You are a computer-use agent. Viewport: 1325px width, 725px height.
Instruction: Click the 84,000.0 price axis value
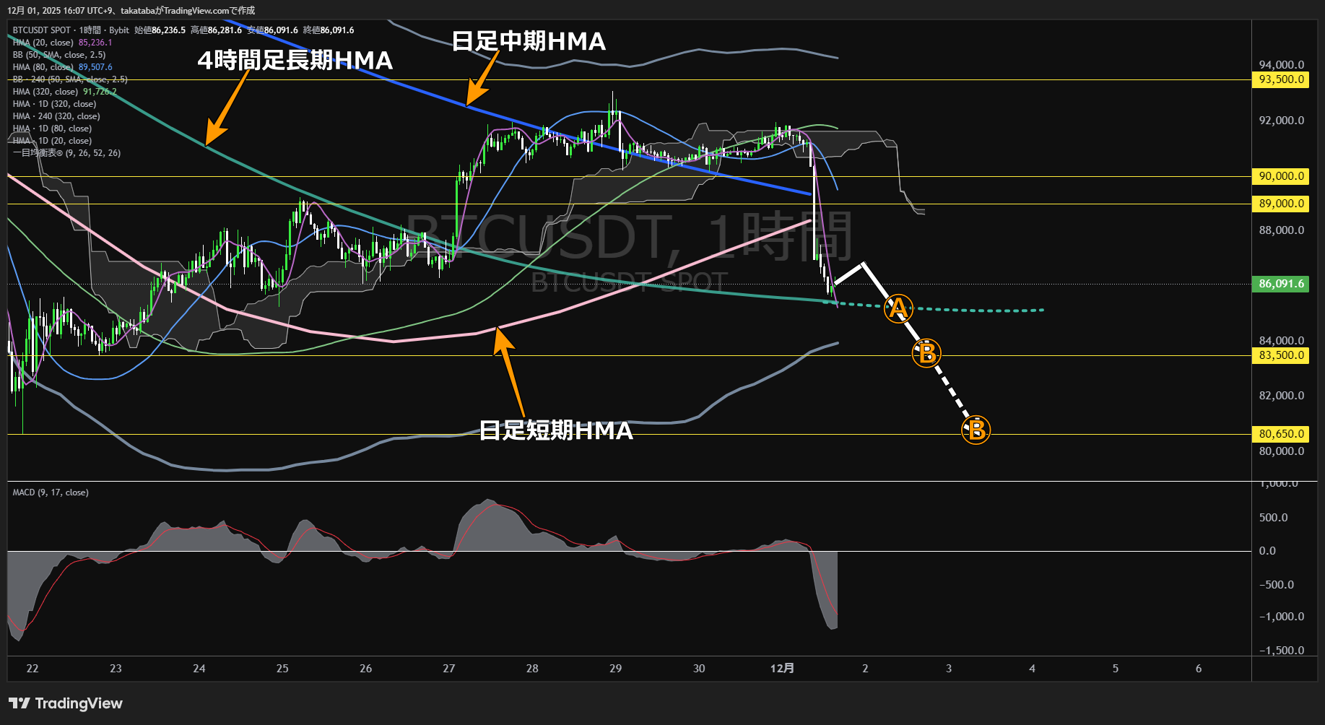click(1282, 341)
